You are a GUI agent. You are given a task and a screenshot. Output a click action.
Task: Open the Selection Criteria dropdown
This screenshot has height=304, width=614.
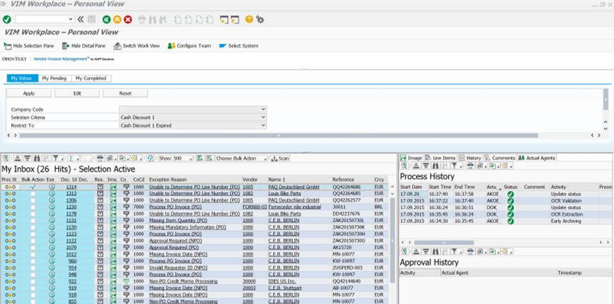[x=263, y=117]
